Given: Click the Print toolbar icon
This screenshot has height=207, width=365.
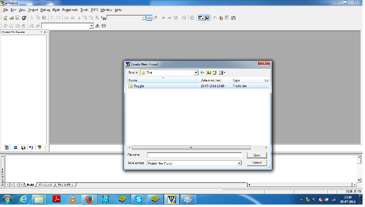Looking at the screenshot, I should coord(184,18).
